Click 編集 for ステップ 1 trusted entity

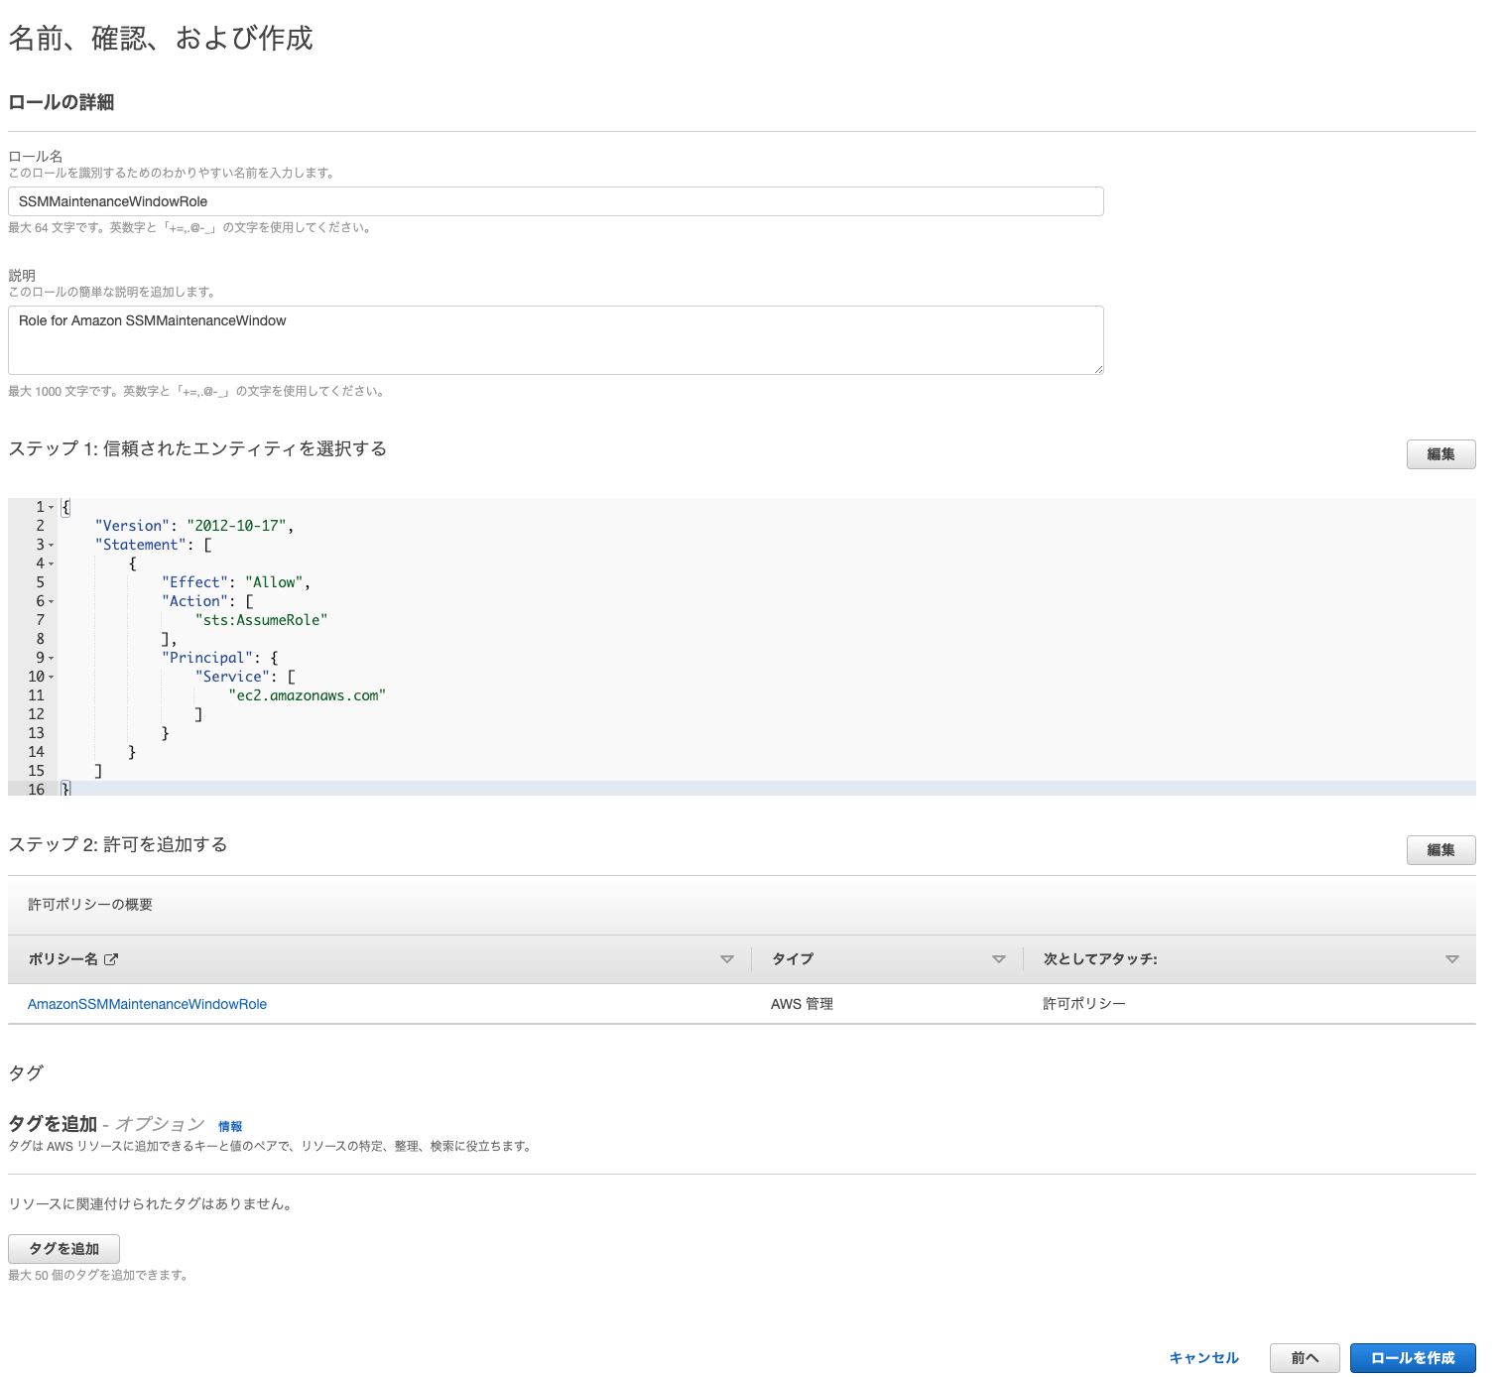pos(1440,454)
